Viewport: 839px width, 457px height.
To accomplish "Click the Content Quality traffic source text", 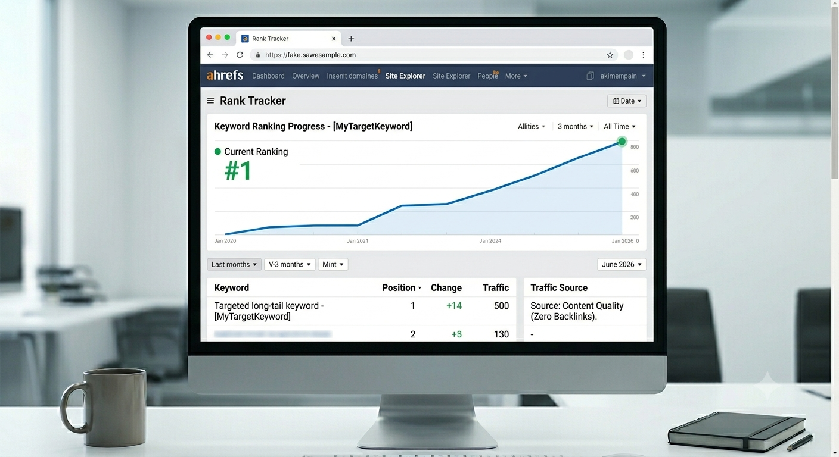I will coord(577,311).
